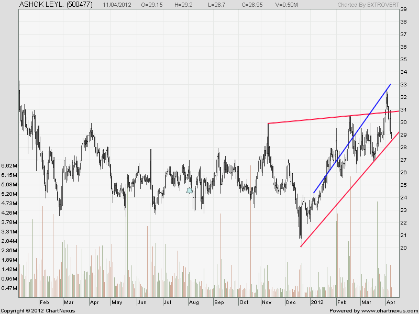Click the 2012 label on time axis
Screen dimensions: 419x314
tap(317, 302)
